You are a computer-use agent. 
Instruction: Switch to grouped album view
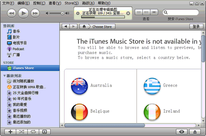146,12
